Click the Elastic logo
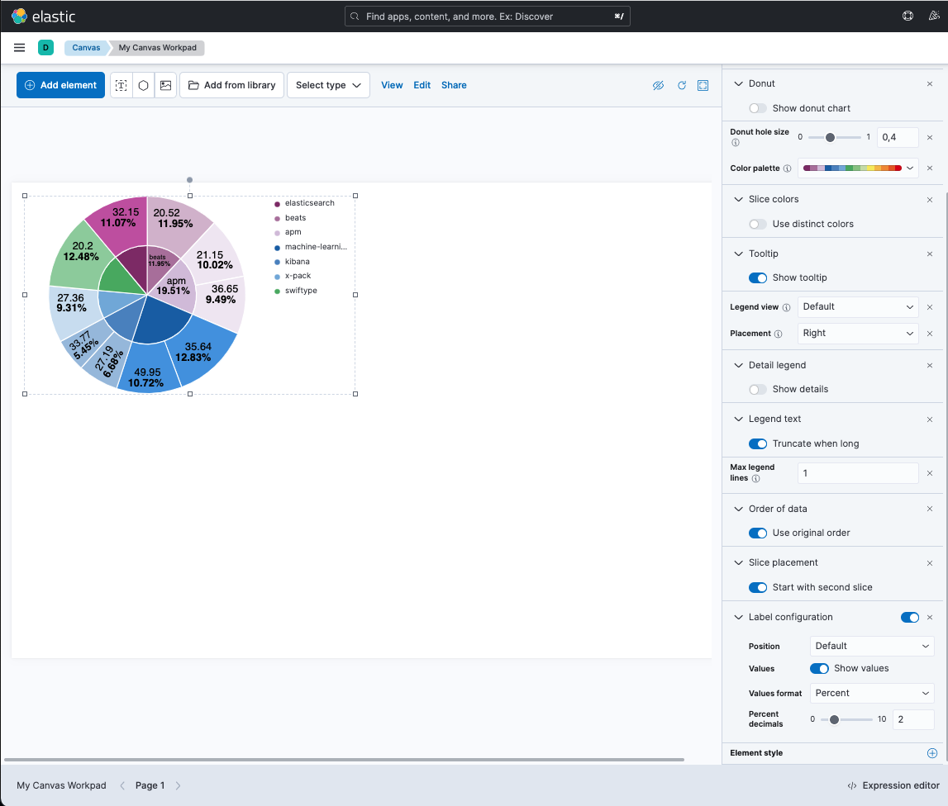This screenshot has height=806, width=948. point(44,17)
